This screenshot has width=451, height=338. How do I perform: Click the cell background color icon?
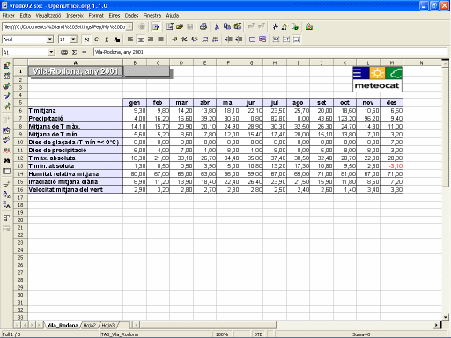point(262,40)
